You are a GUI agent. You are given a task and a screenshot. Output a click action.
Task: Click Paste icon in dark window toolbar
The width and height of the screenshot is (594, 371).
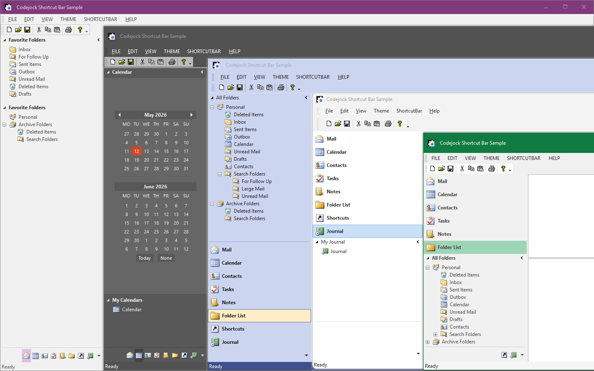click(160, 62)
